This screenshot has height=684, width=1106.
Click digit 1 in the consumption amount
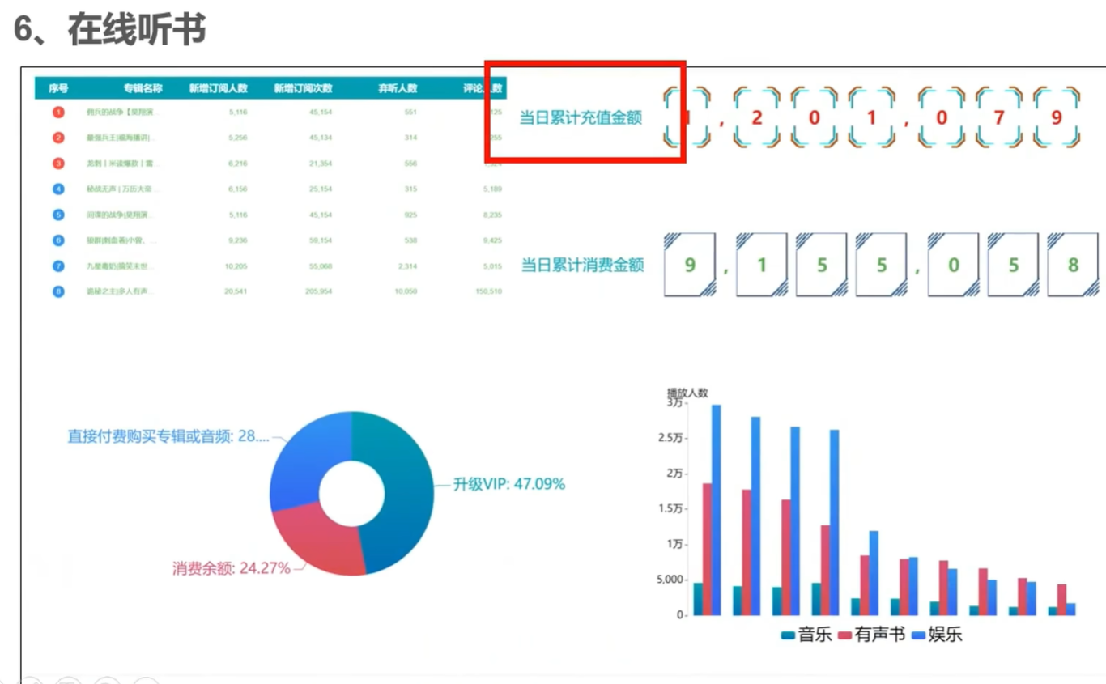(762, 265)
